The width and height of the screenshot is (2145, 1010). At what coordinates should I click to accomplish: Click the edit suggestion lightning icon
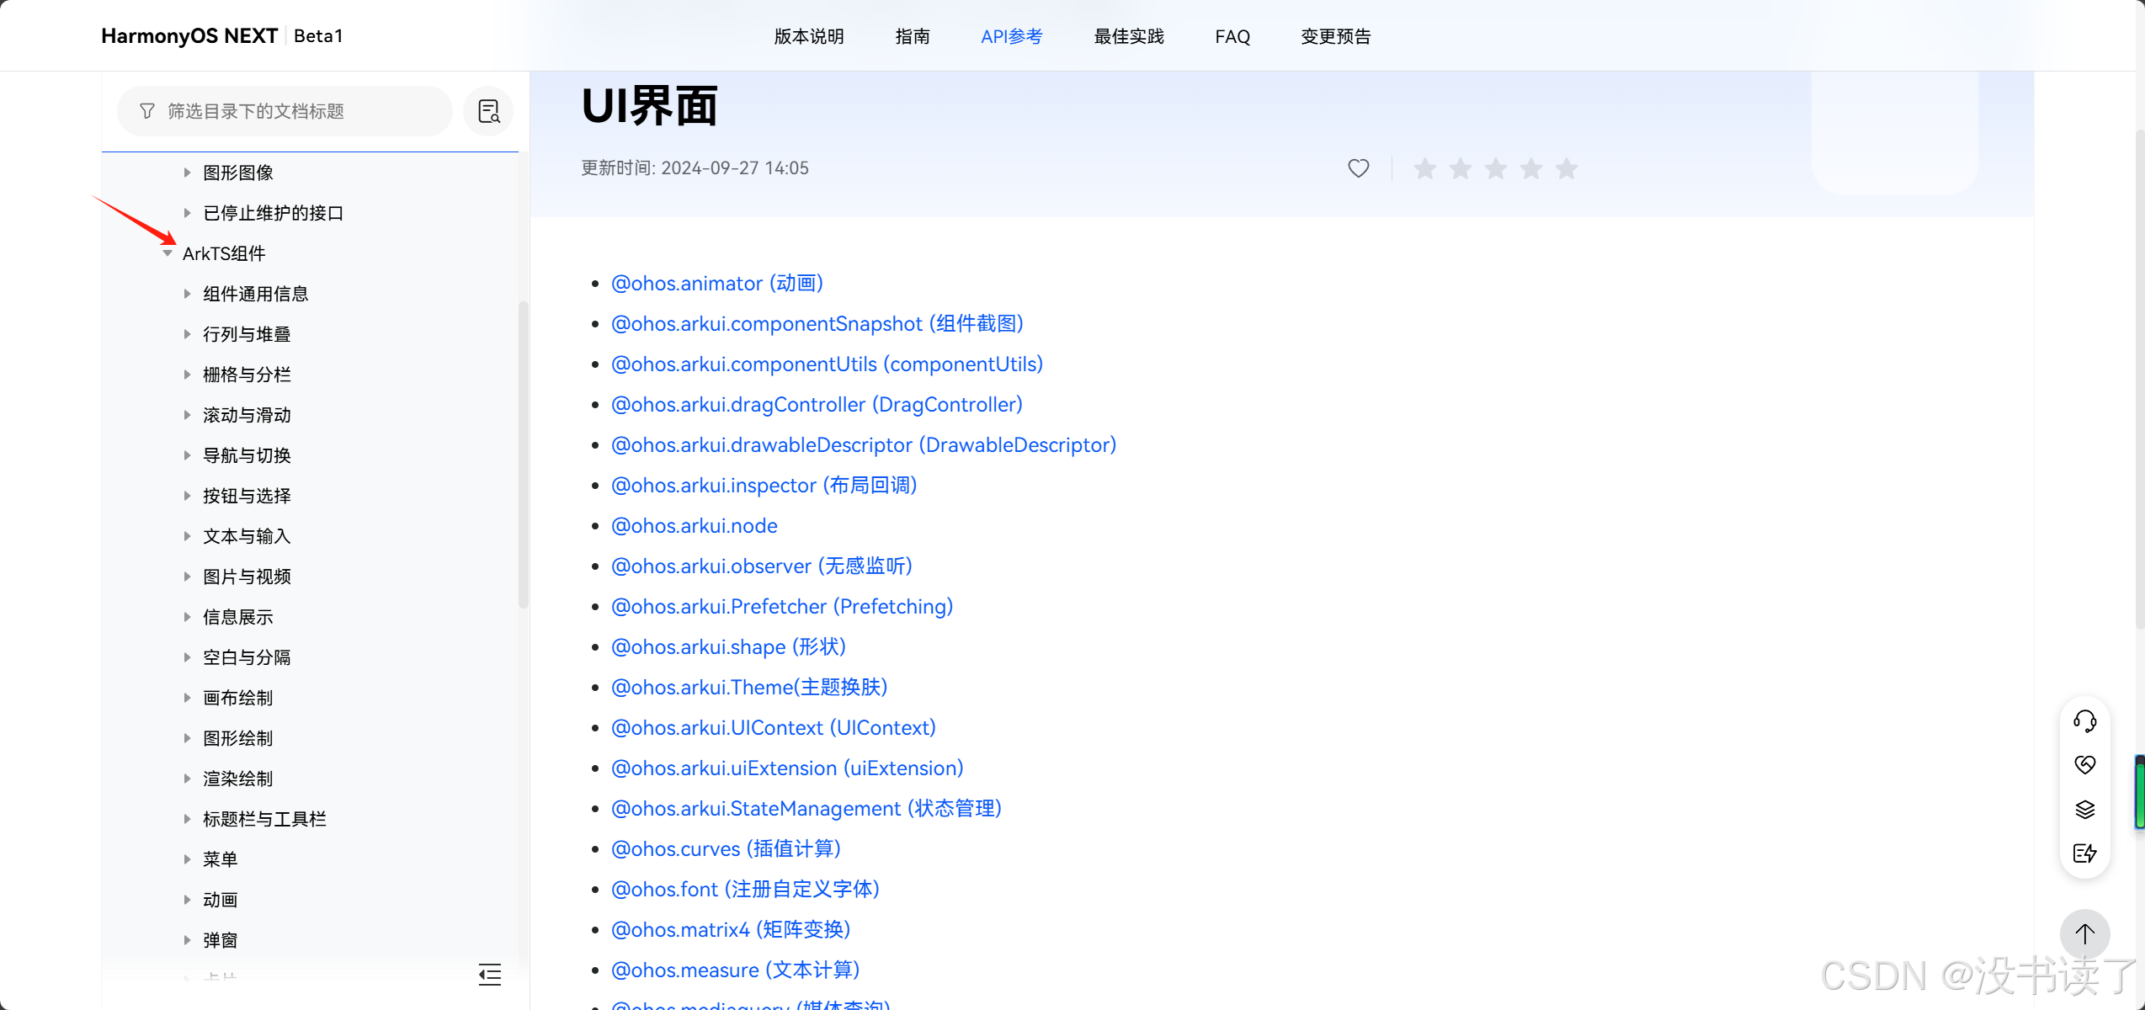click(2084, 853)
